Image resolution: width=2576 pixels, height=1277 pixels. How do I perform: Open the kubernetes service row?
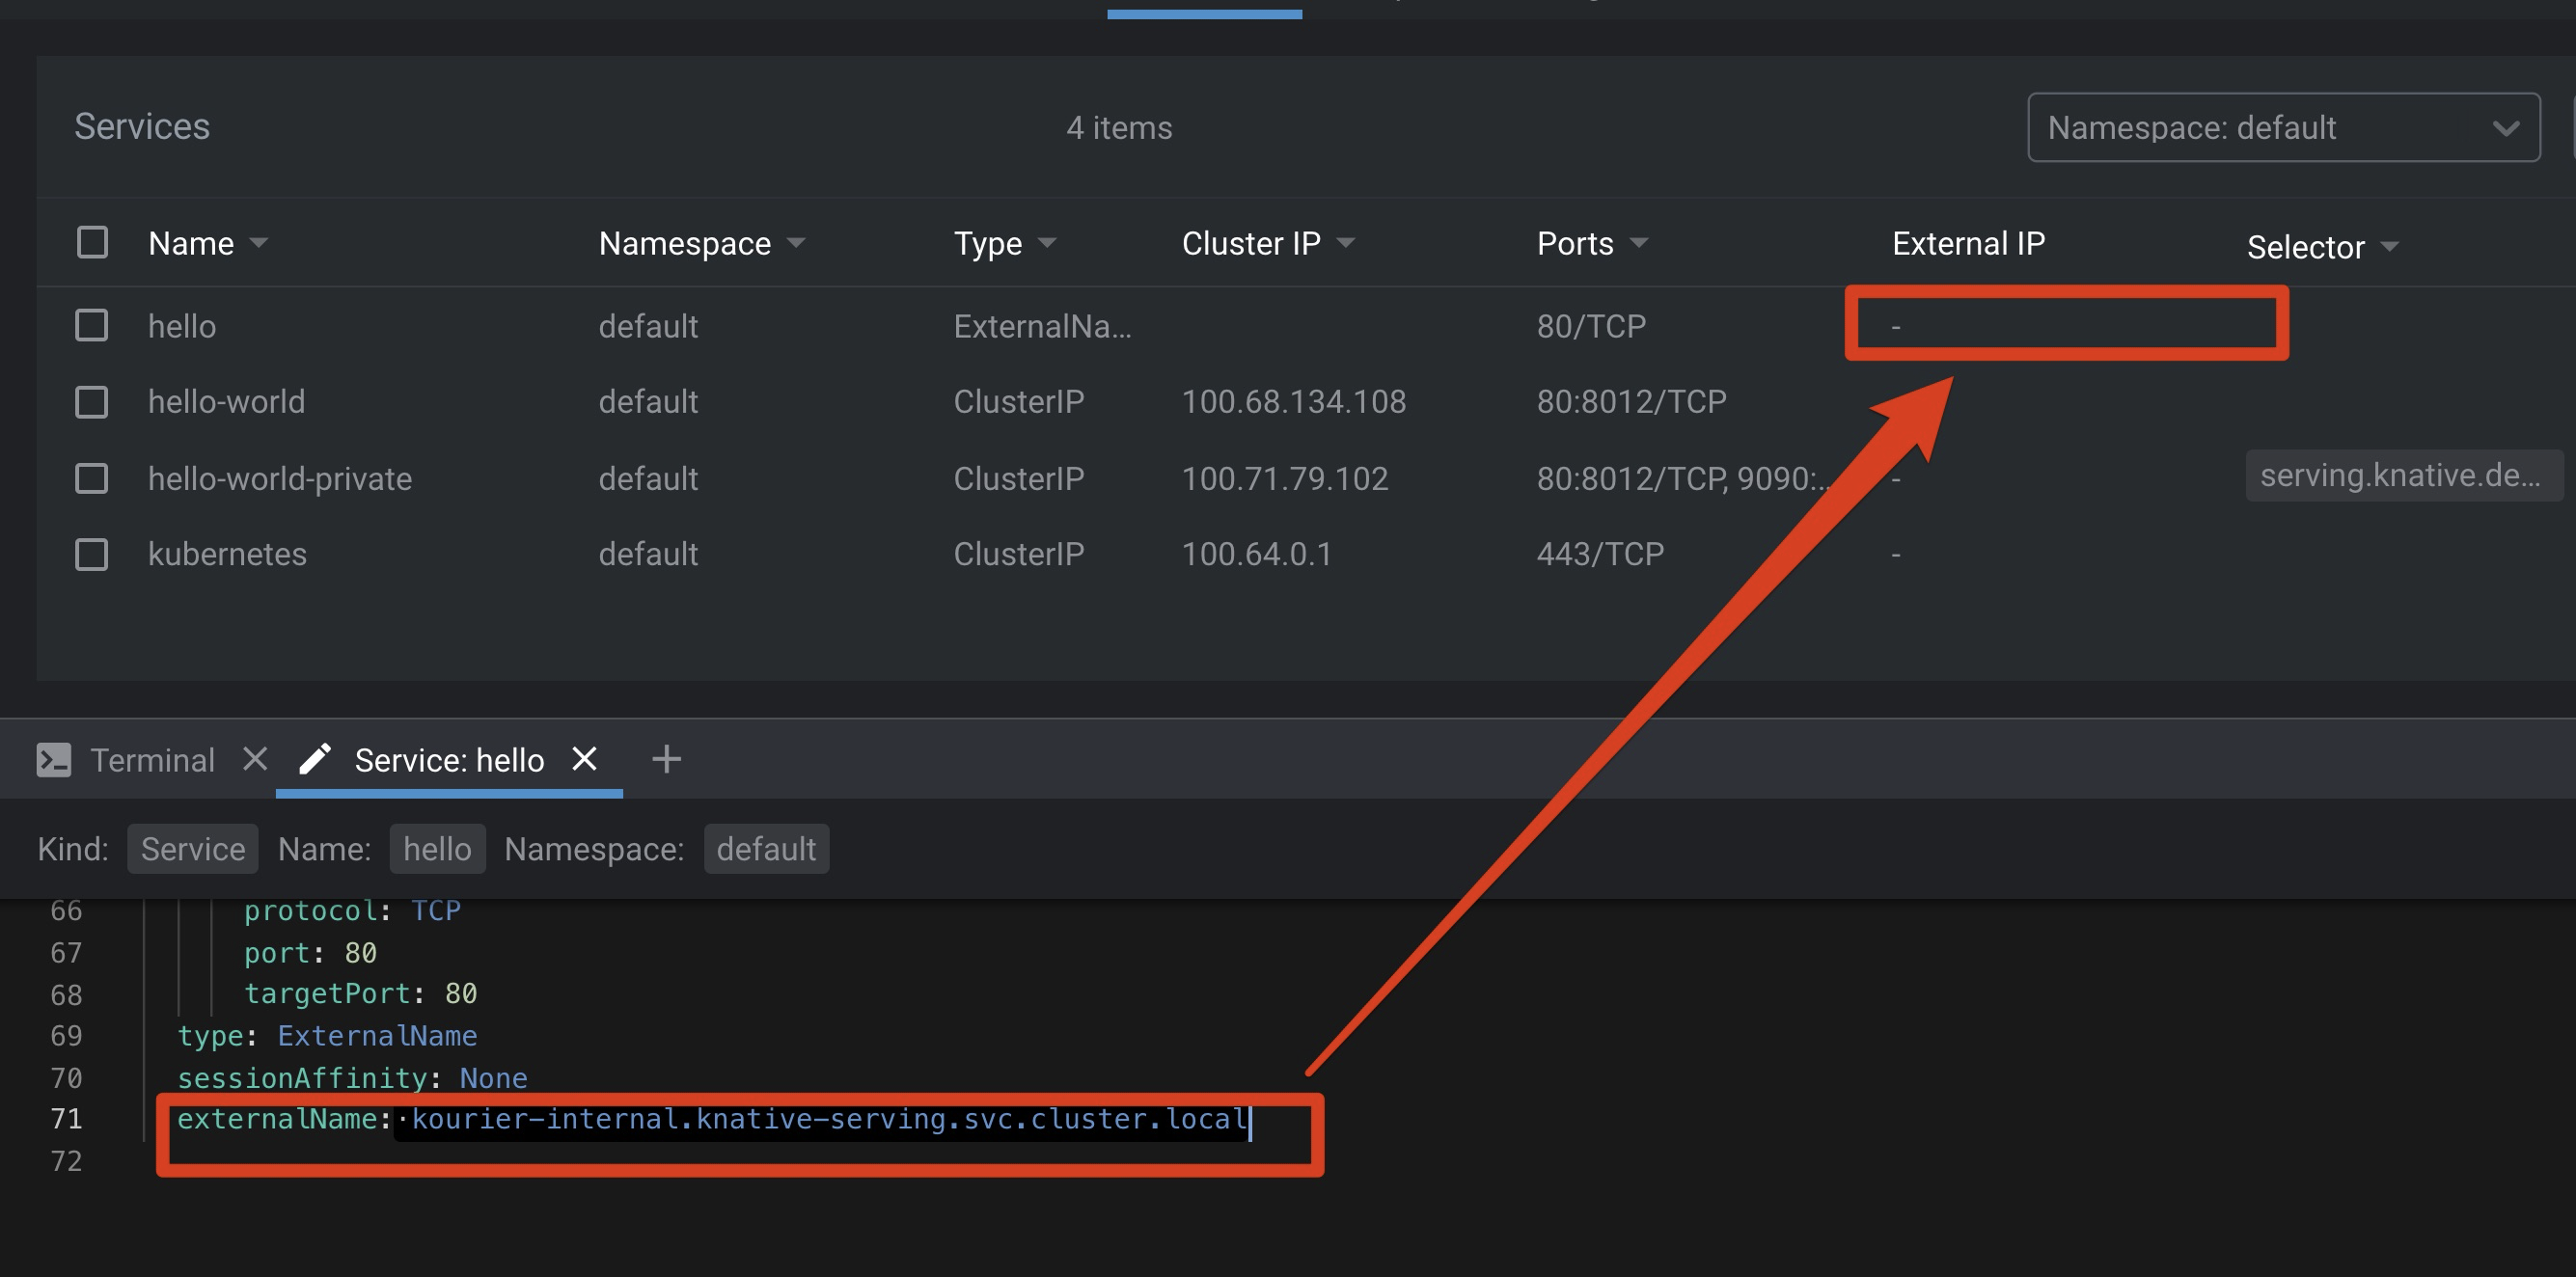tap(1306, 554)
